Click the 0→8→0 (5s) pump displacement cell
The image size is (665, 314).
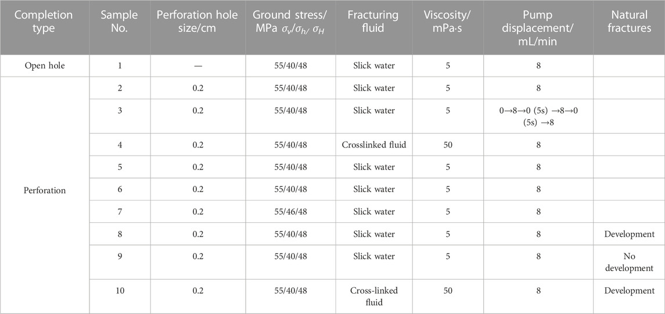pos(538,116)
